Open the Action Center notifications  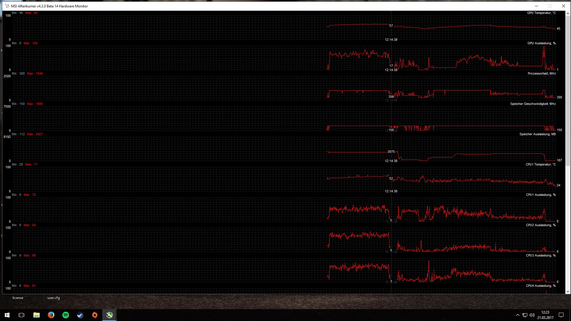coord(561,315)
